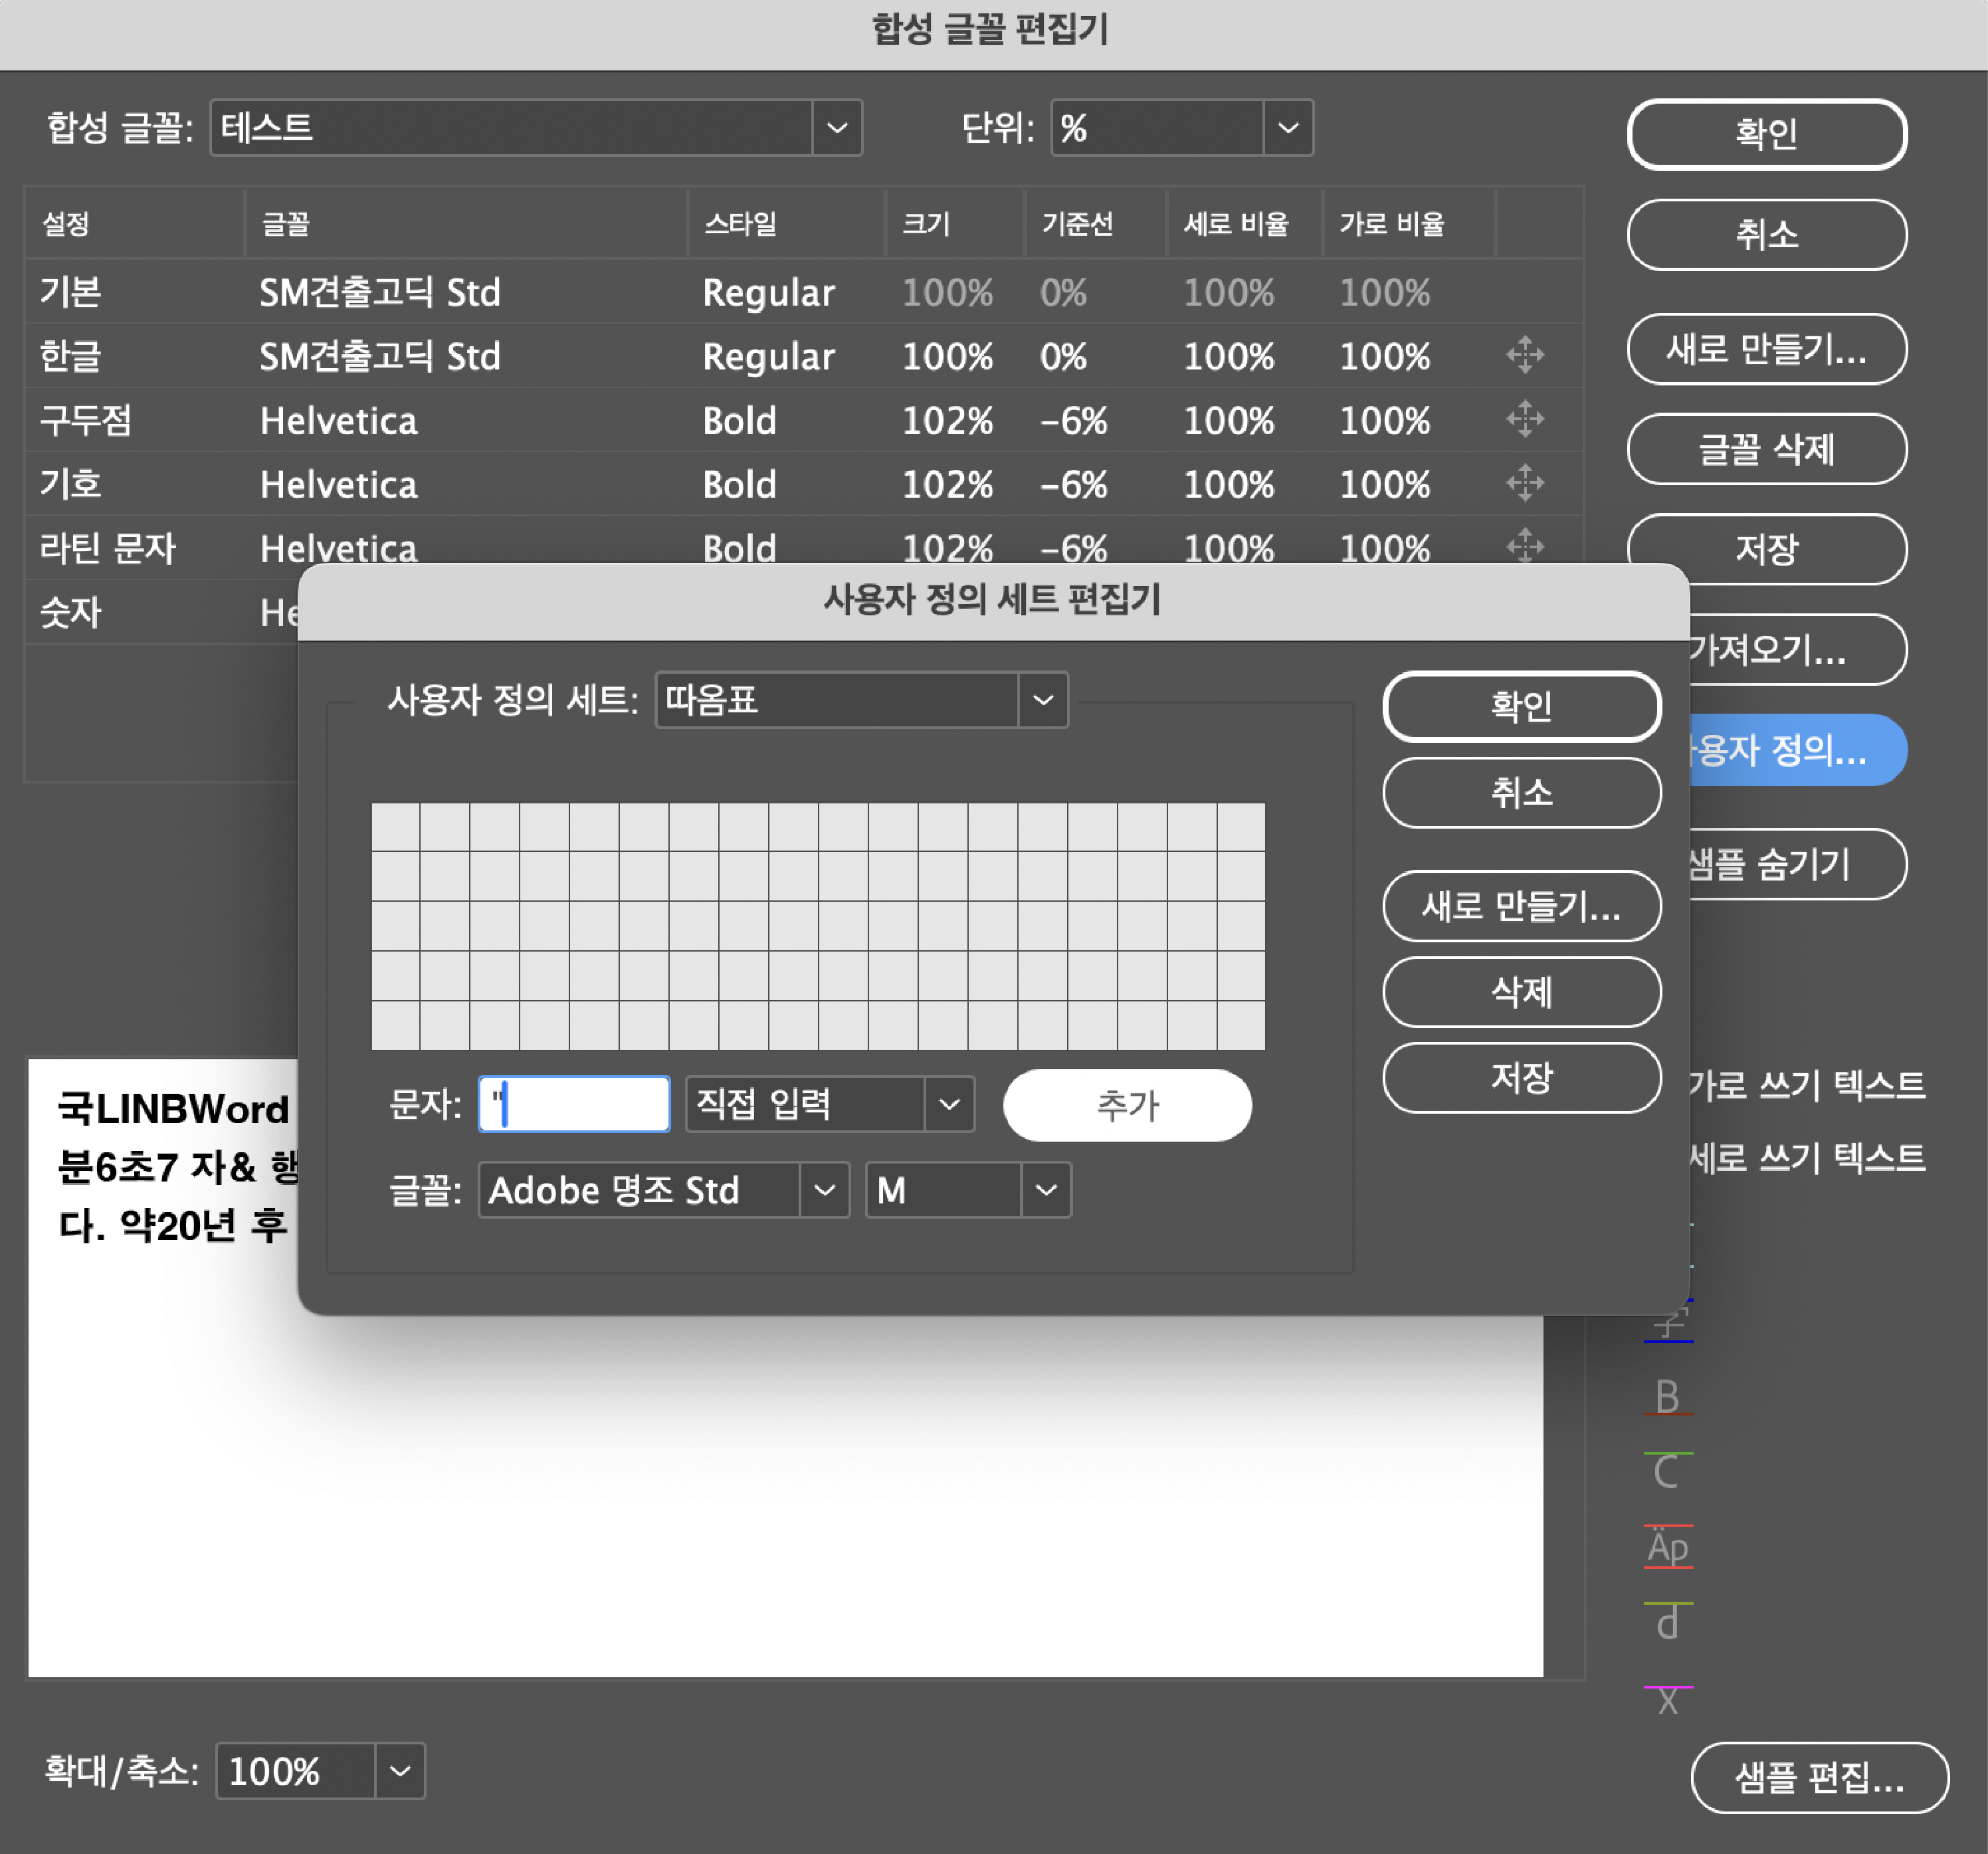Open the 사용자 정의 세트 따옴표 dropdown

tap(1042, 700)
